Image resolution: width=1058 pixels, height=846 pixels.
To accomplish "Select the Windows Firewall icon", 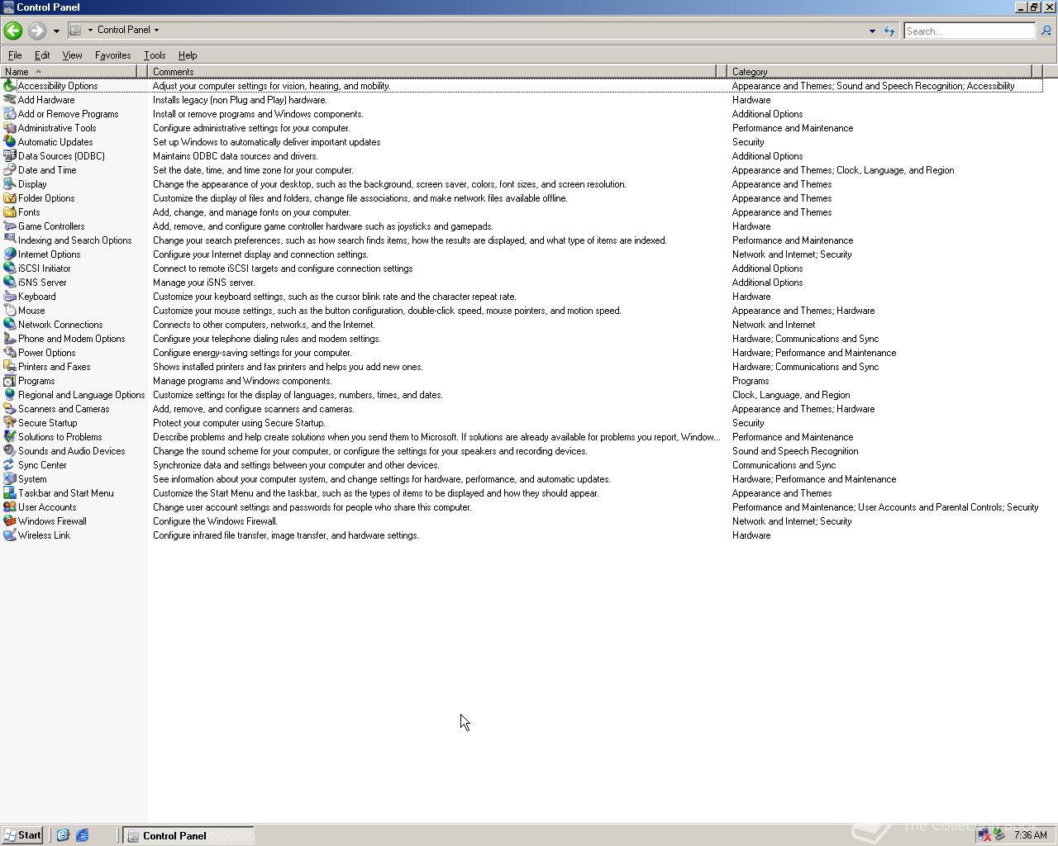I will 10,521.
